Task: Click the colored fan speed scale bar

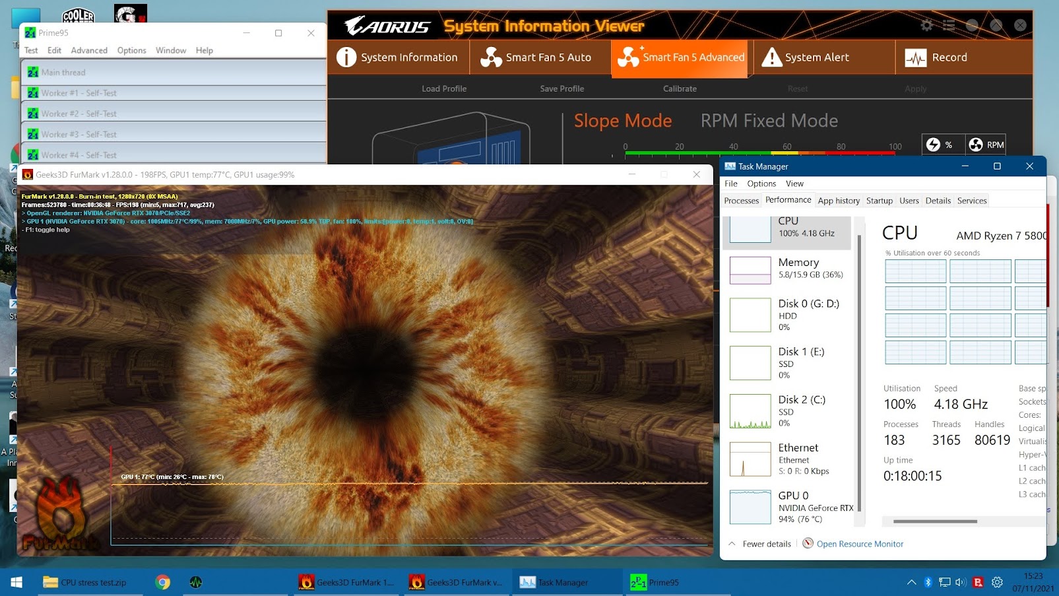Action: tap(759, 153)
